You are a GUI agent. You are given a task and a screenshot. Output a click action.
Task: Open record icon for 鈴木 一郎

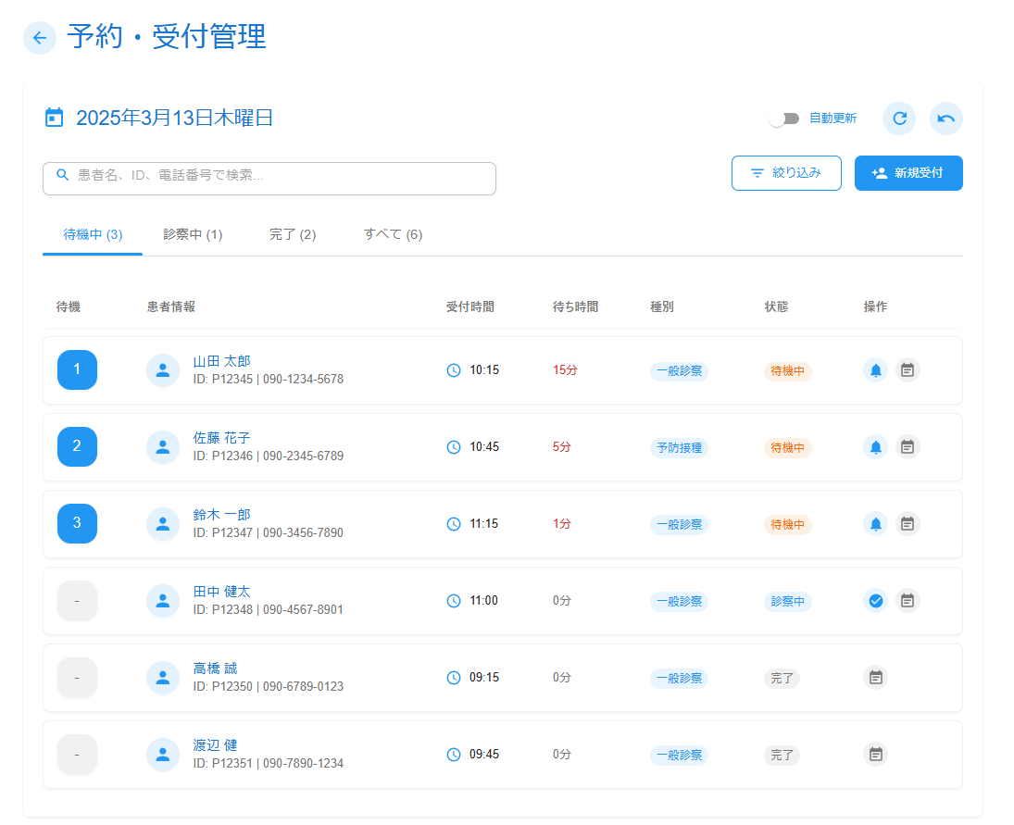(x=908, y=524)
